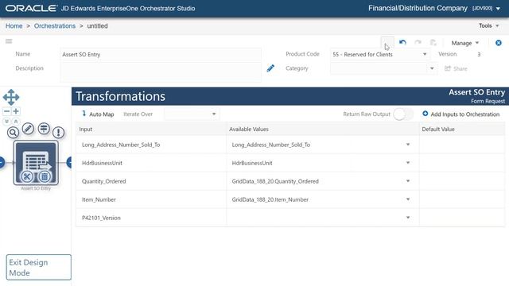Expand available values for Item_Number
This screenshot has width=509, height=286.
click(408, 199)
